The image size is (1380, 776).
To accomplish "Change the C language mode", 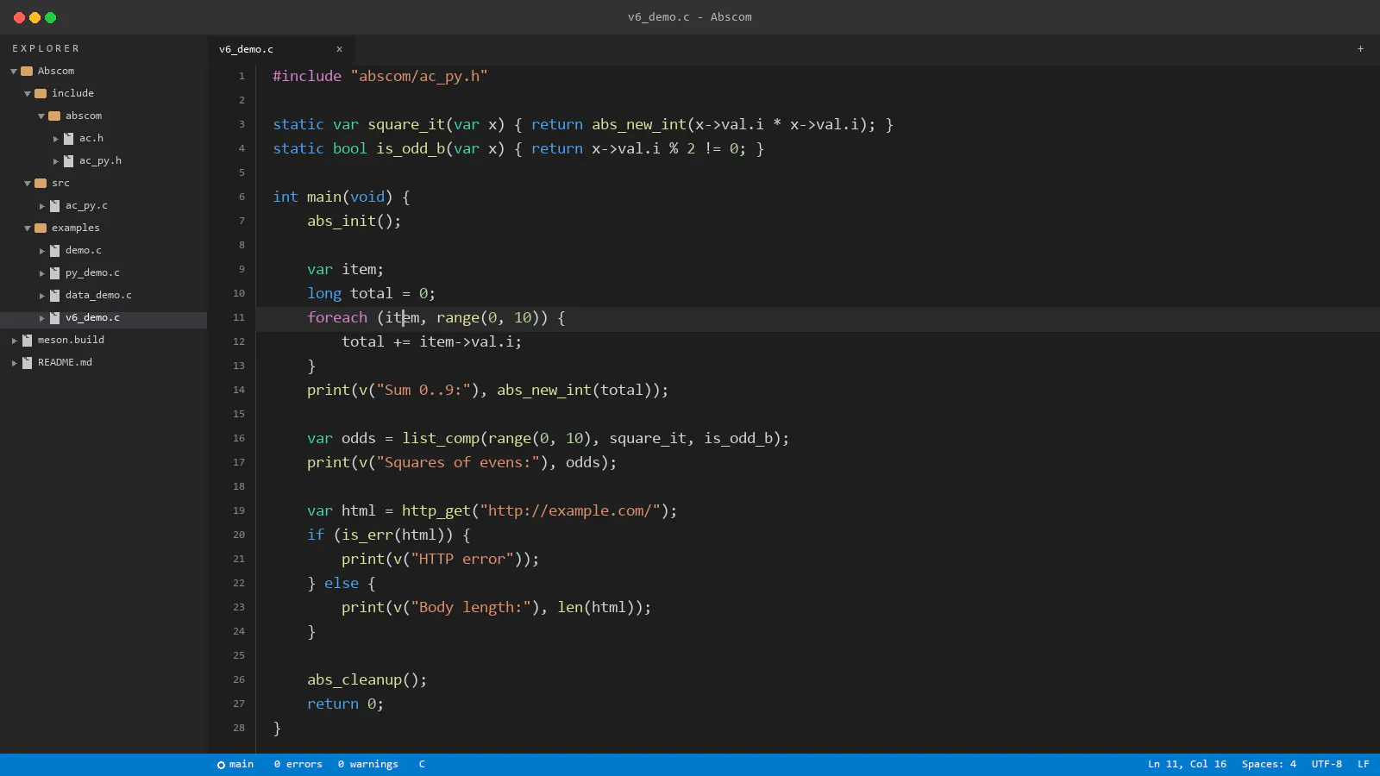I will 422,764.
